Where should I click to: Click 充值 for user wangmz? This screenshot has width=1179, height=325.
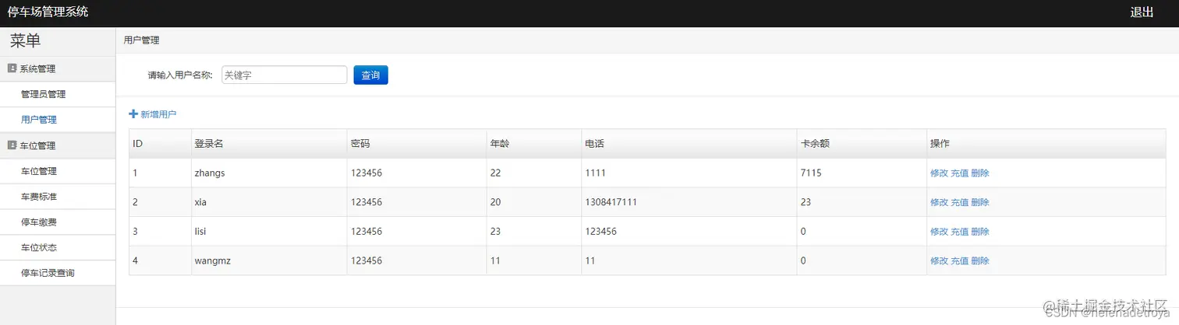click(959, 261)
